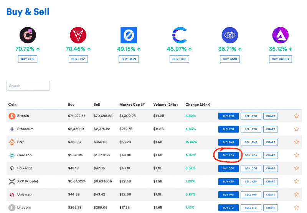Star the BNB row
The image size is (307, 213).
(296, 142)
